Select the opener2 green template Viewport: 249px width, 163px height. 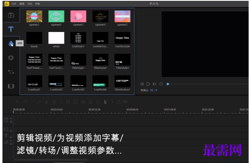coord(56,16)
